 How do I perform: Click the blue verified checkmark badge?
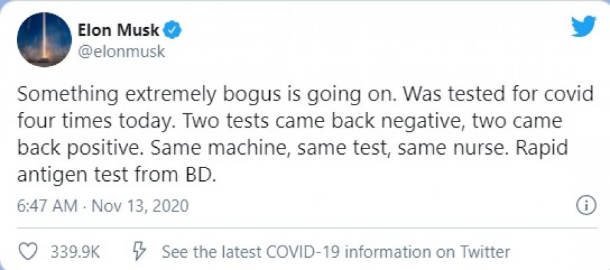(x=174, y=30)
